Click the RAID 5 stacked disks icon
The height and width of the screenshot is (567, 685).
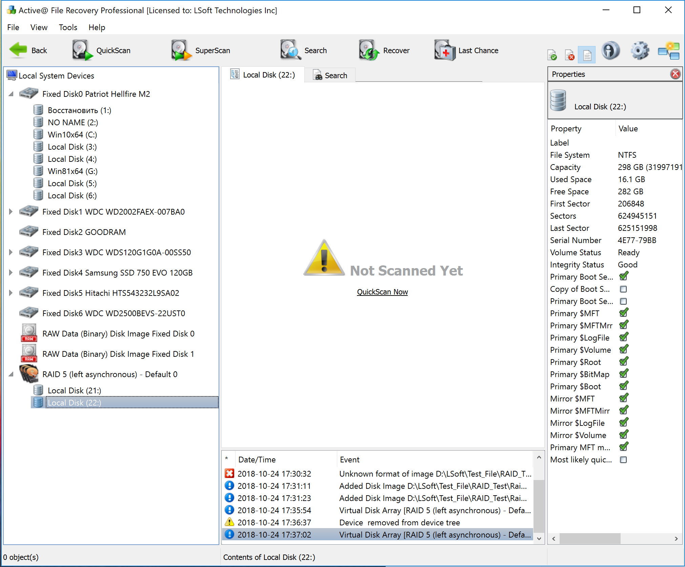click(x=29, y=374)
